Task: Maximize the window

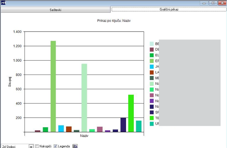Action: (x=213, y=3)
